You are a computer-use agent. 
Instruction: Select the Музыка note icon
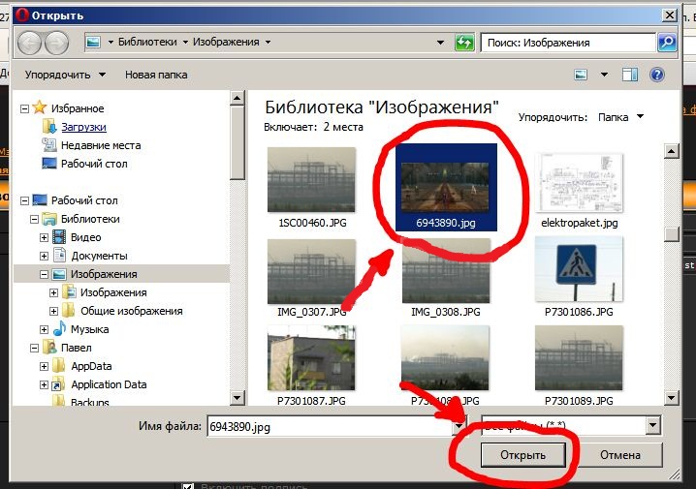pos(59,329)
